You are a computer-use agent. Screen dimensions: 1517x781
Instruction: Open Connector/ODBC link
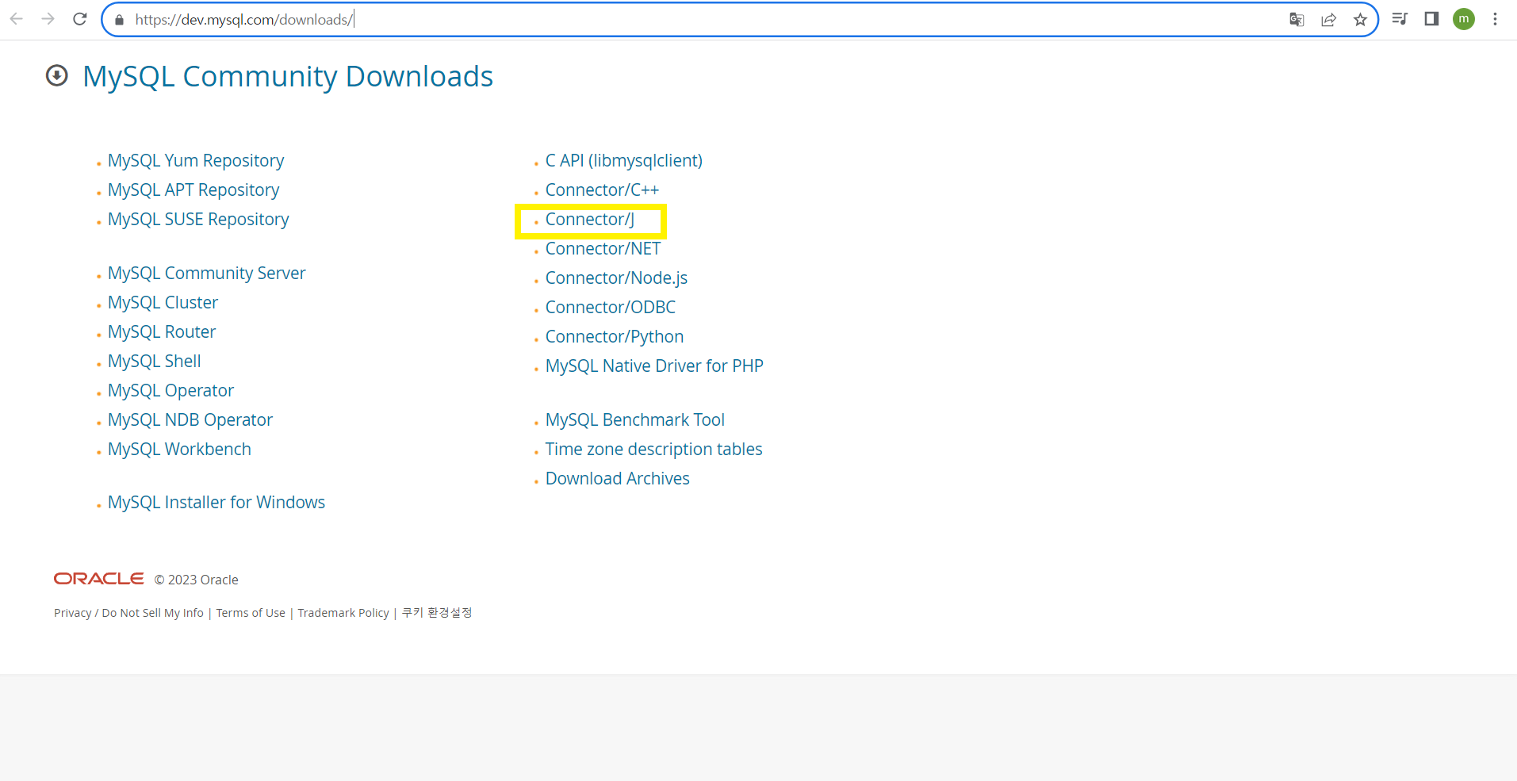pyautogui.click(x=611, y=308)
